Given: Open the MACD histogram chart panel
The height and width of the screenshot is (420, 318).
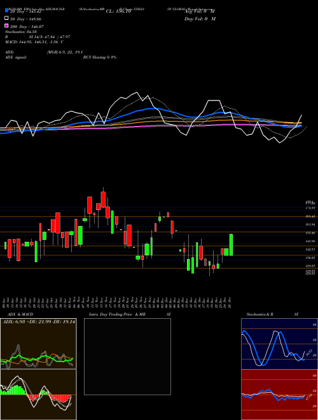Looking at the screenshot, I should tap(38, 395).
